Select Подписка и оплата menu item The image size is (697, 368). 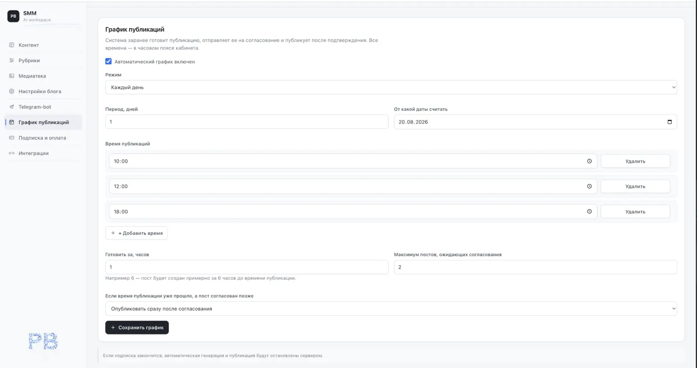43,138
